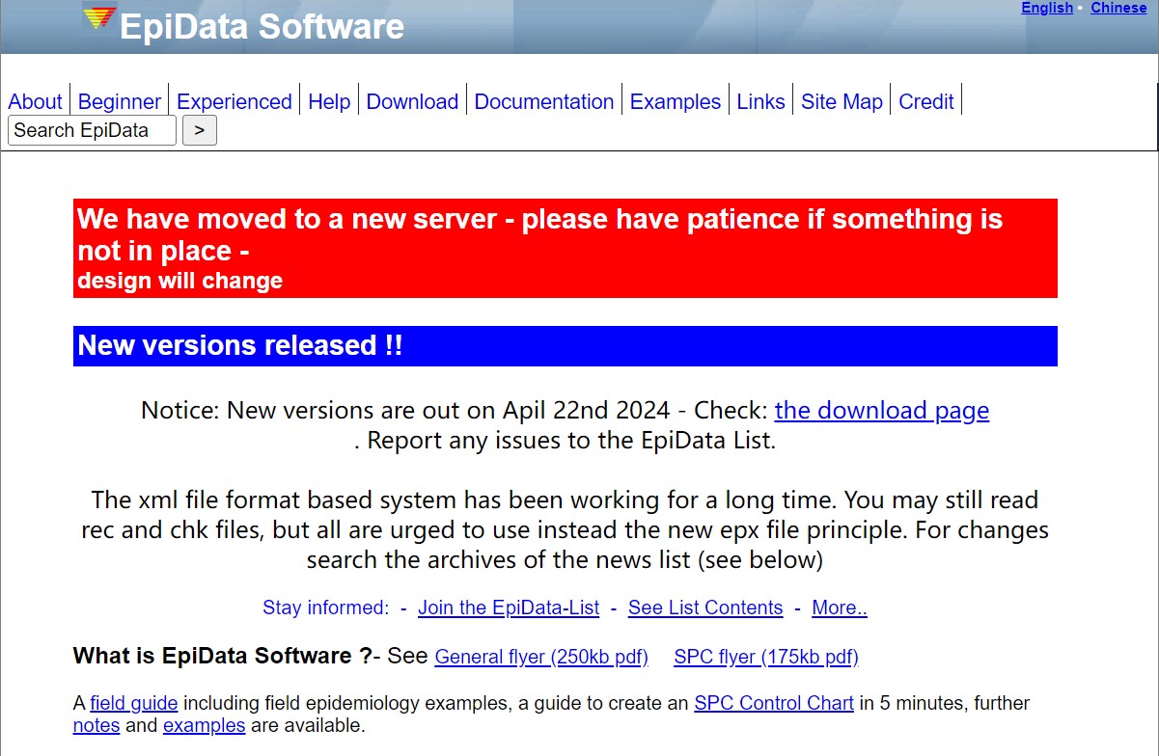Switch language to Chinese
Screen dimensions: 1159x756
(1118, 8)
